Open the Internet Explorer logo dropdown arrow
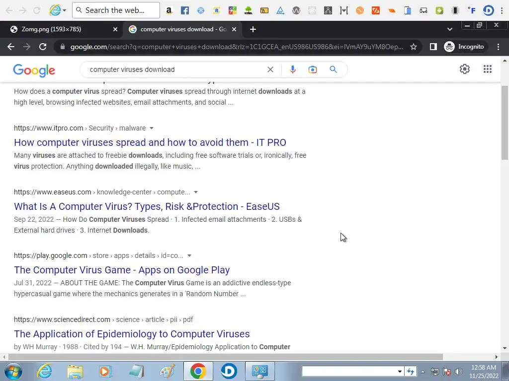The width and height of the screenshot is (509, 381). 64,10
